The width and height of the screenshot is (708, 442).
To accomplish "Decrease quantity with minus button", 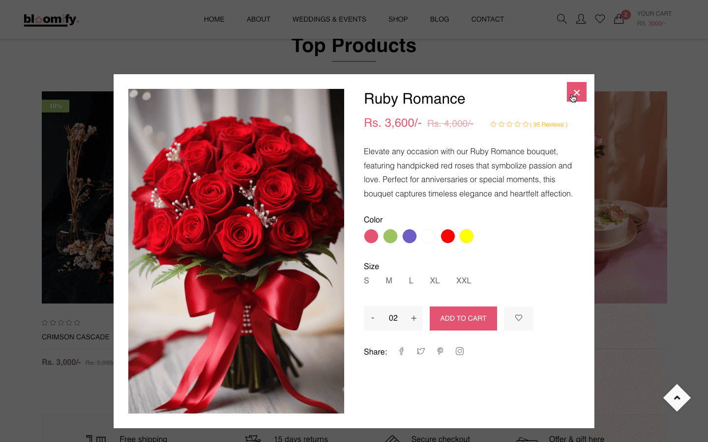I will tap(373, 318).
